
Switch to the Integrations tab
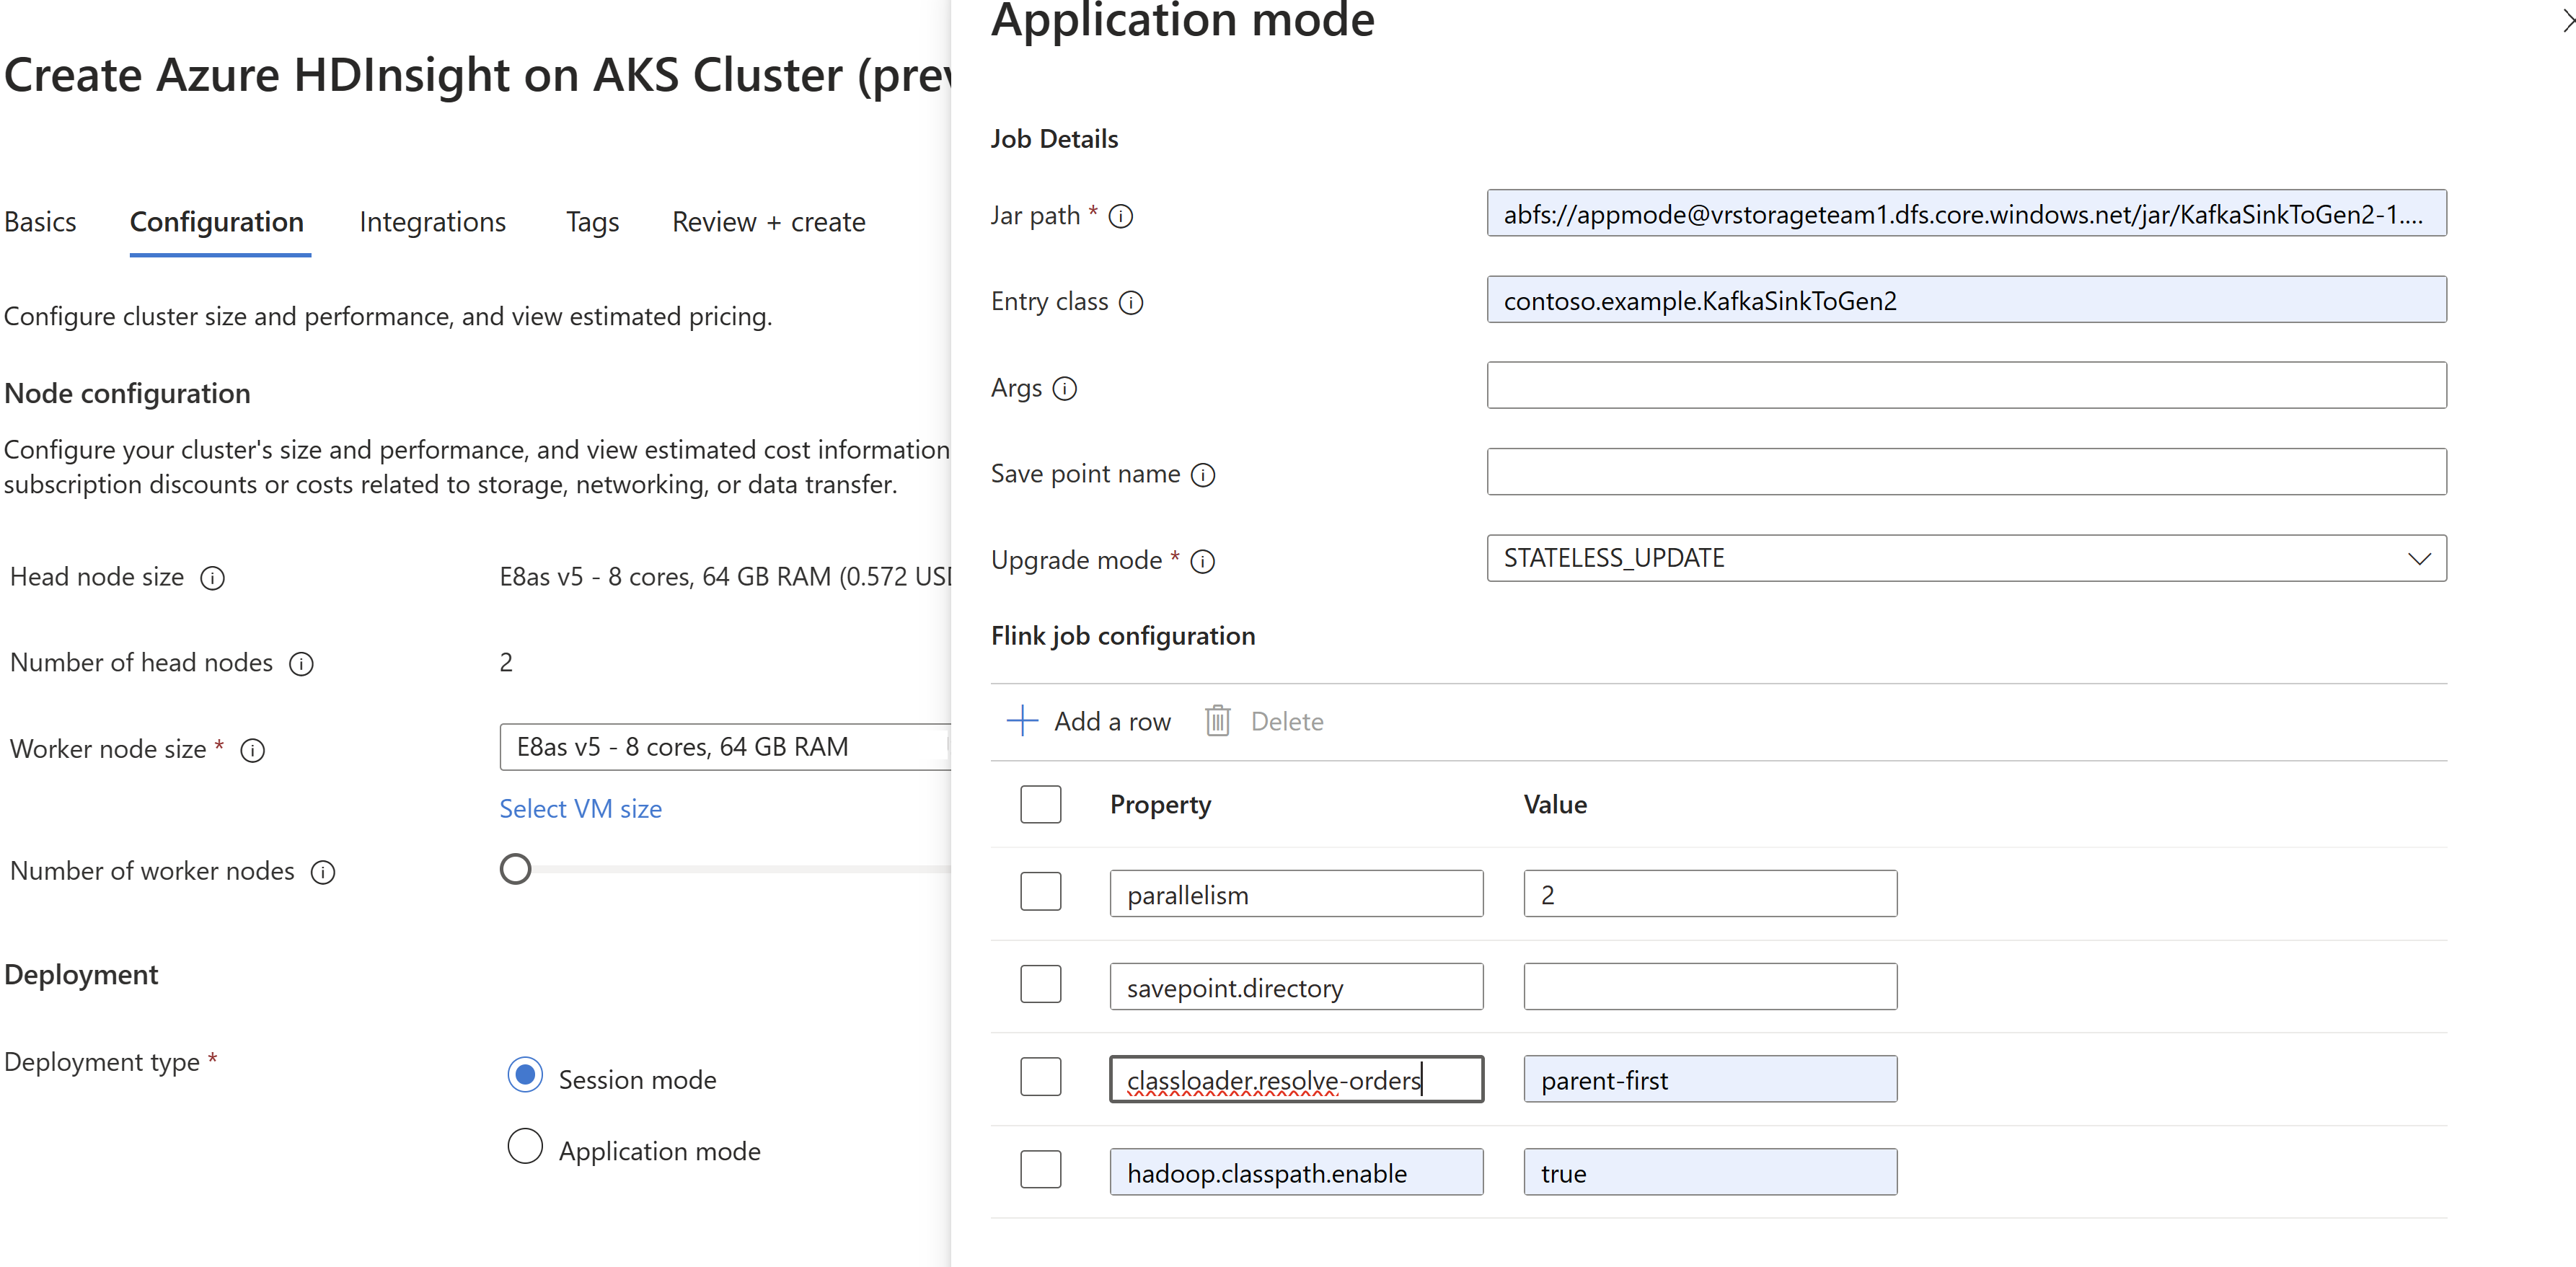[x=432, y=222]
